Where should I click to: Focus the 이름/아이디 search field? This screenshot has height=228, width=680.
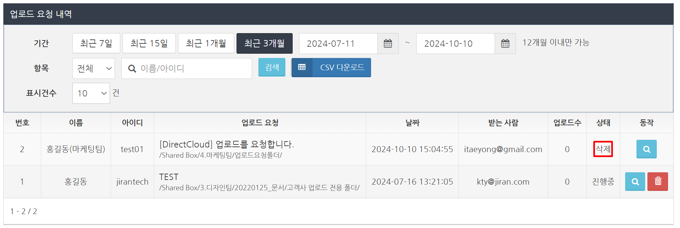(x=187, y=69)
